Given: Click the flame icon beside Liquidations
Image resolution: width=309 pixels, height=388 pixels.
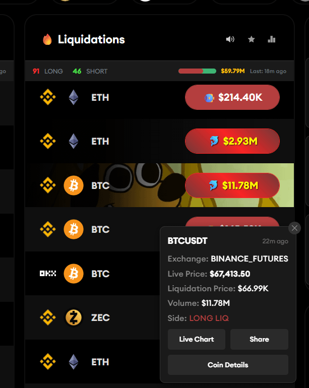Looking at the screenshot, I should (x=47, y=39).
